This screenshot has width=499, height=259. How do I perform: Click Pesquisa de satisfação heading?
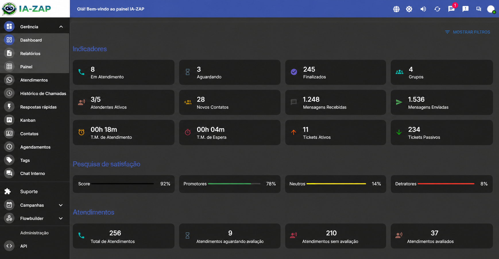(x=107, y=164)
